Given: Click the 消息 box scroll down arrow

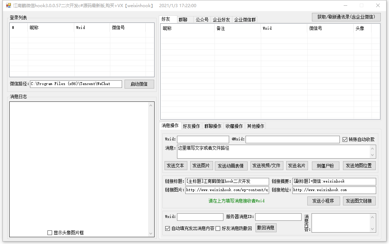Looking at the screenshot, I should pyautogui.click(x=372, y=155).
